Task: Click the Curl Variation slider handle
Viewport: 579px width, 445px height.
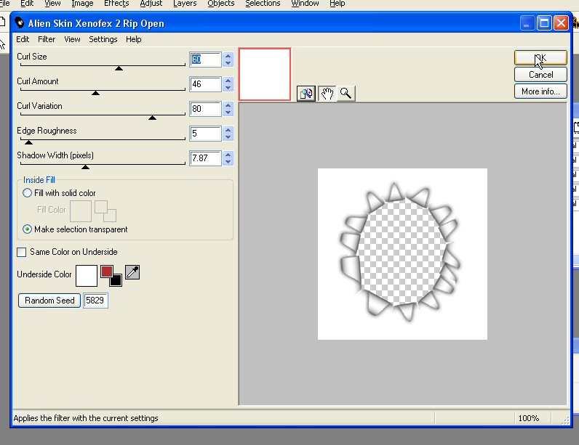Action: click(x=152, y=118)
